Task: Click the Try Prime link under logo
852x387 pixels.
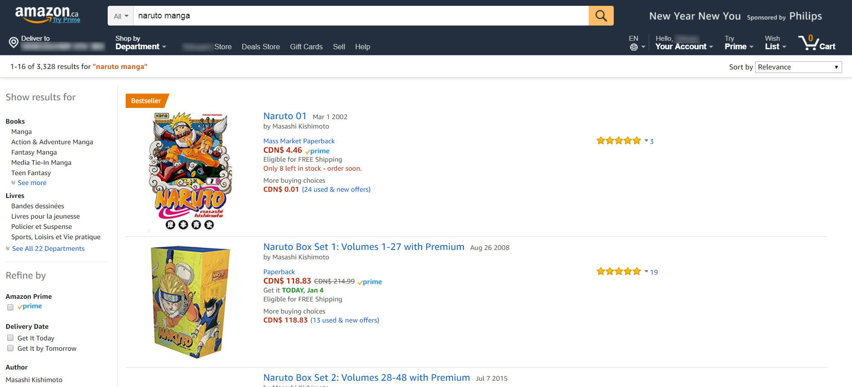Action: point(66,20)
